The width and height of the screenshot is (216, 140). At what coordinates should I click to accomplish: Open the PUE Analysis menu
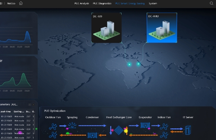(82, 3)
